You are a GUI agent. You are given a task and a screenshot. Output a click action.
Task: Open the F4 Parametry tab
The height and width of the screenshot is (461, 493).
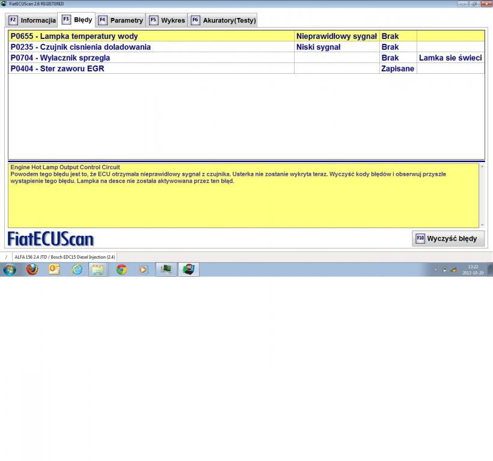coord(121,20)
